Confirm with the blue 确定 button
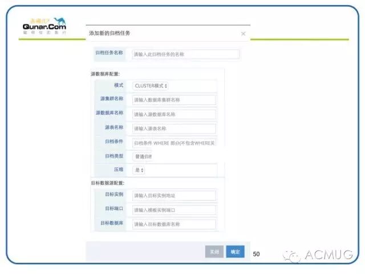This screenshot has width=365, height=274. (x=236, y=252)
